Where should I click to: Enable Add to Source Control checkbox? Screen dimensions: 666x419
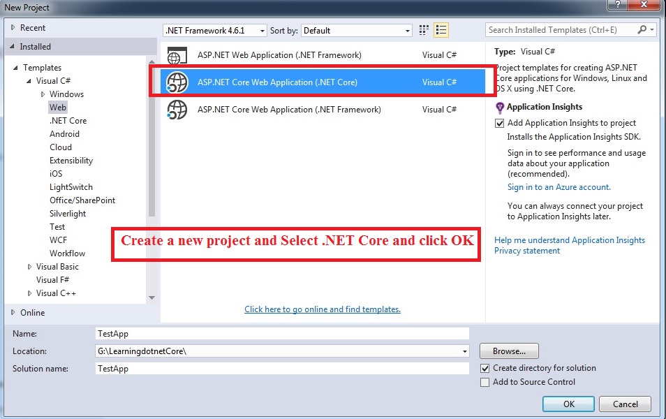coord(484,382)
